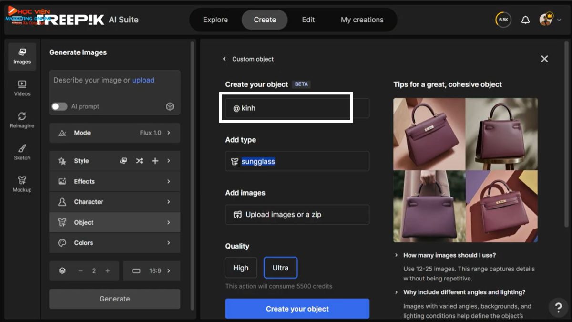Open notifications bell icon
The height and width of the screenshot is (322, 572).
coord(525,20)
